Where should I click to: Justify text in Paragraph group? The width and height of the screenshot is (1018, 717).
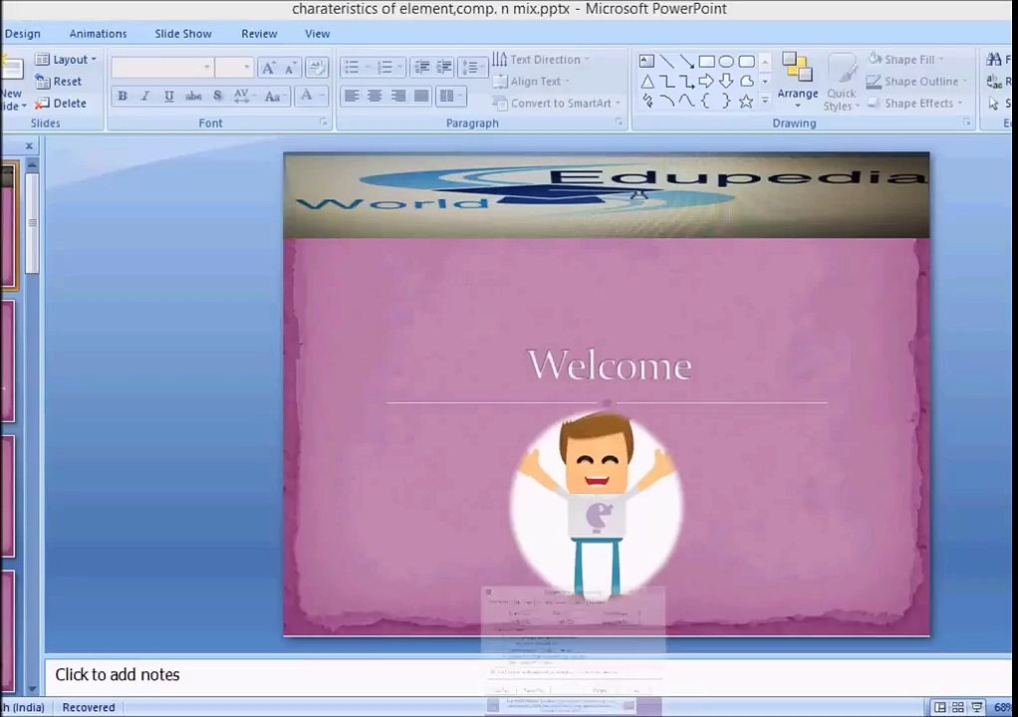421,96
